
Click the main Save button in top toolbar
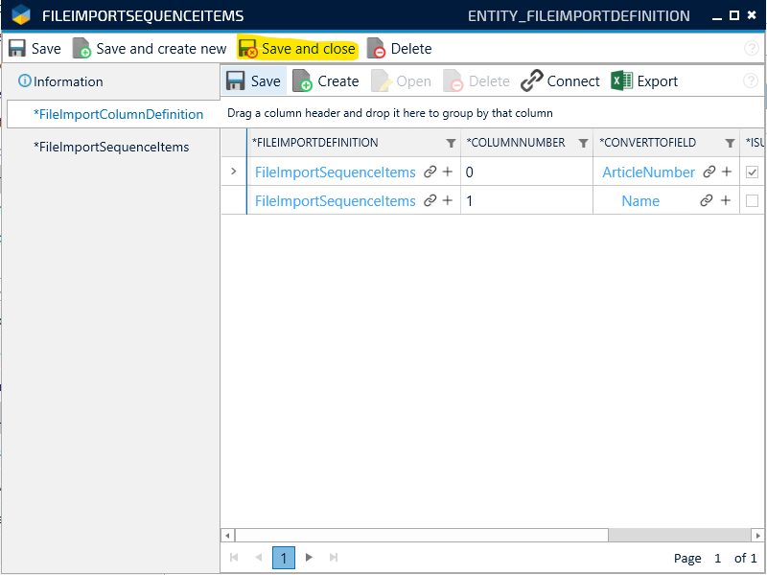35,49
